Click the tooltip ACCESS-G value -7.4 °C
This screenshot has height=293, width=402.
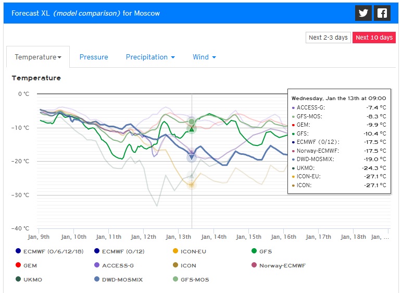click(376, 107)
